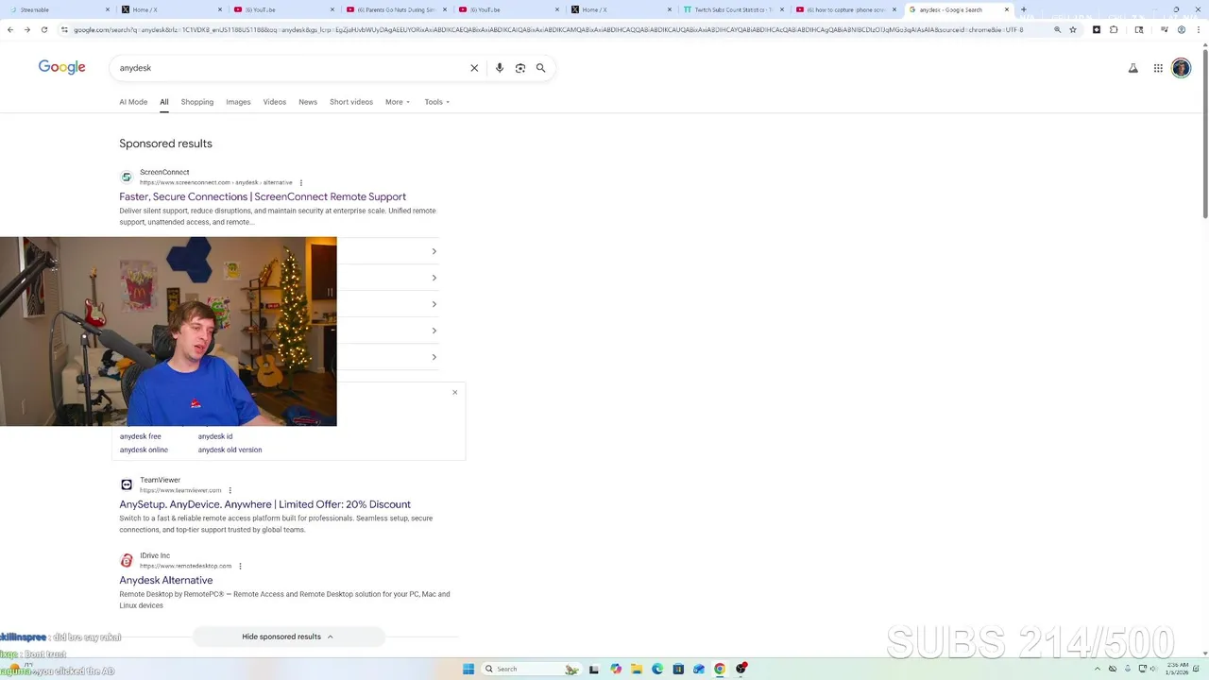
Task: Switch to News results
Action: click(x=308, y=102)
